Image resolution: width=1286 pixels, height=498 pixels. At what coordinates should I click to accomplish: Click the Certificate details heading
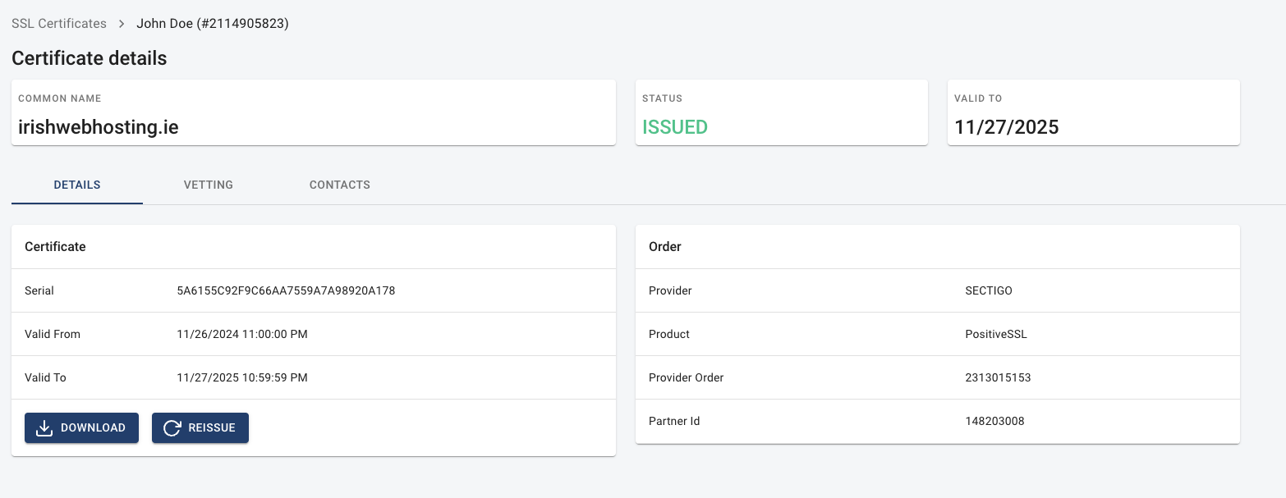click(x=90, y=58)
